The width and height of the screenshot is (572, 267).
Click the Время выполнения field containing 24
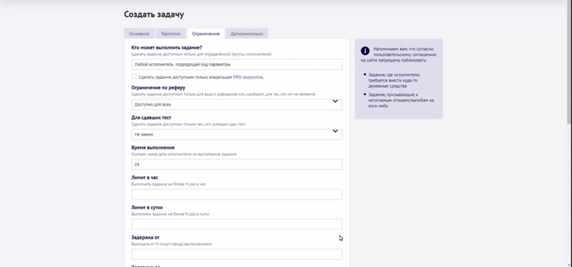[x=236, y=164]
